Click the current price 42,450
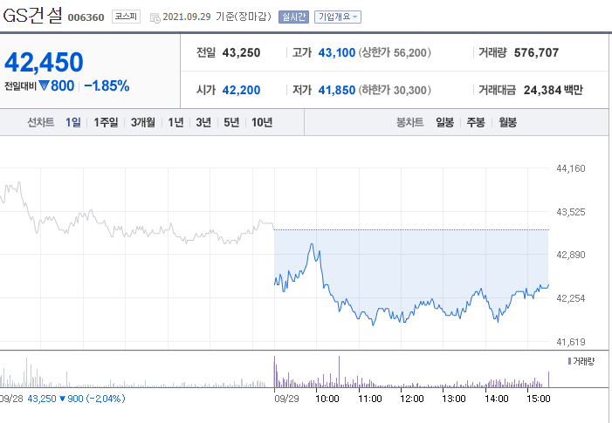Screen dimensions: 612x423 click(x=44, y=62)
